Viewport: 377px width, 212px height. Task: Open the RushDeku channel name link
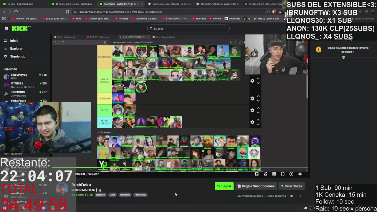81,185
